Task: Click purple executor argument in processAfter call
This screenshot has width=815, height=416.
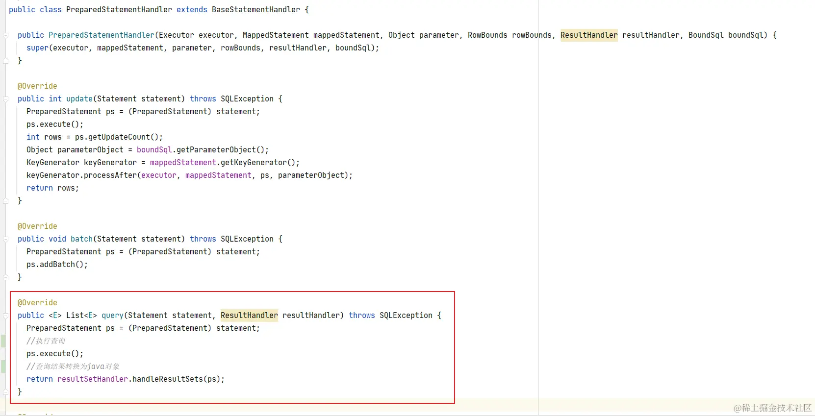Action: tap(159, 175)
